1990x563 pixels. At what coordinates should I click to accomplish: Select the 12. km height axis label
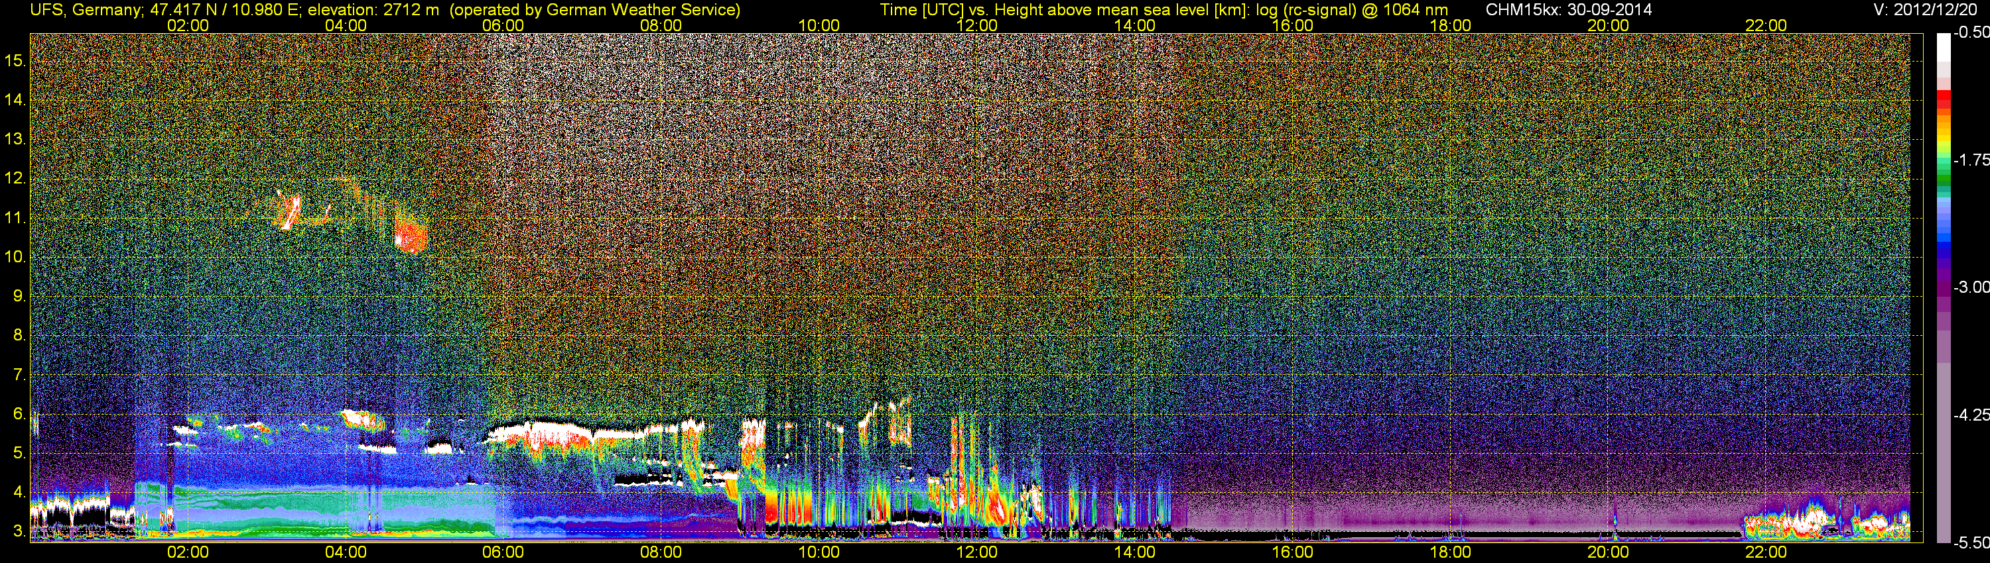(x=15, y=179)
